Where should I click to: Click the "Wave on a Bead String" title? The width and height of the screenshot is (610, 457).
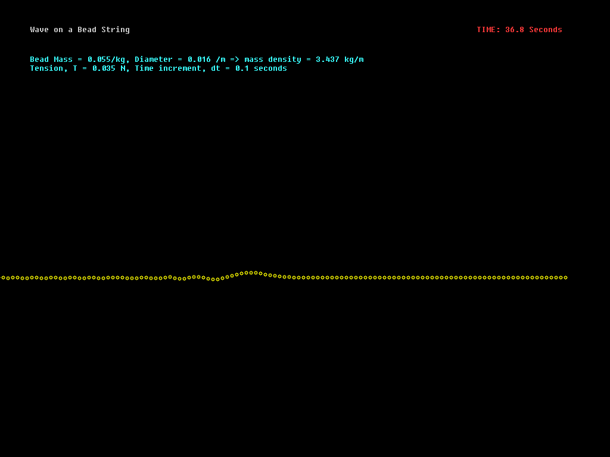pyautogui.click(x=80, y=30)
